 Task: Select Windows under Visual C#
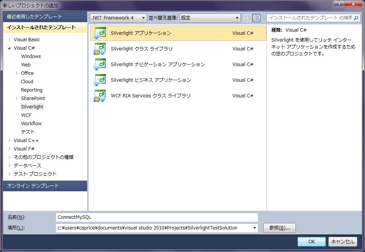[31, 57]
